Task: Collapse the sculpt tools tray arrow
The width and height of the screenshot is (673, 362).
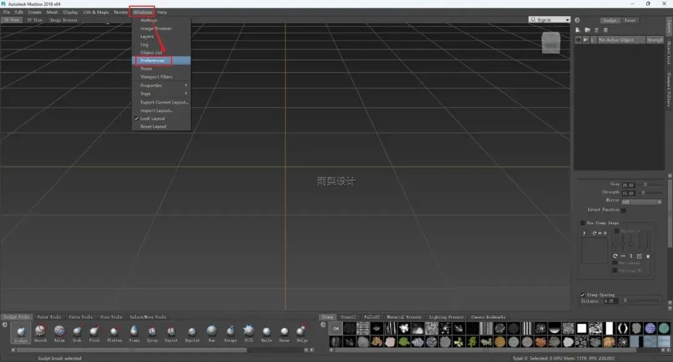Action: coord(5,325)
